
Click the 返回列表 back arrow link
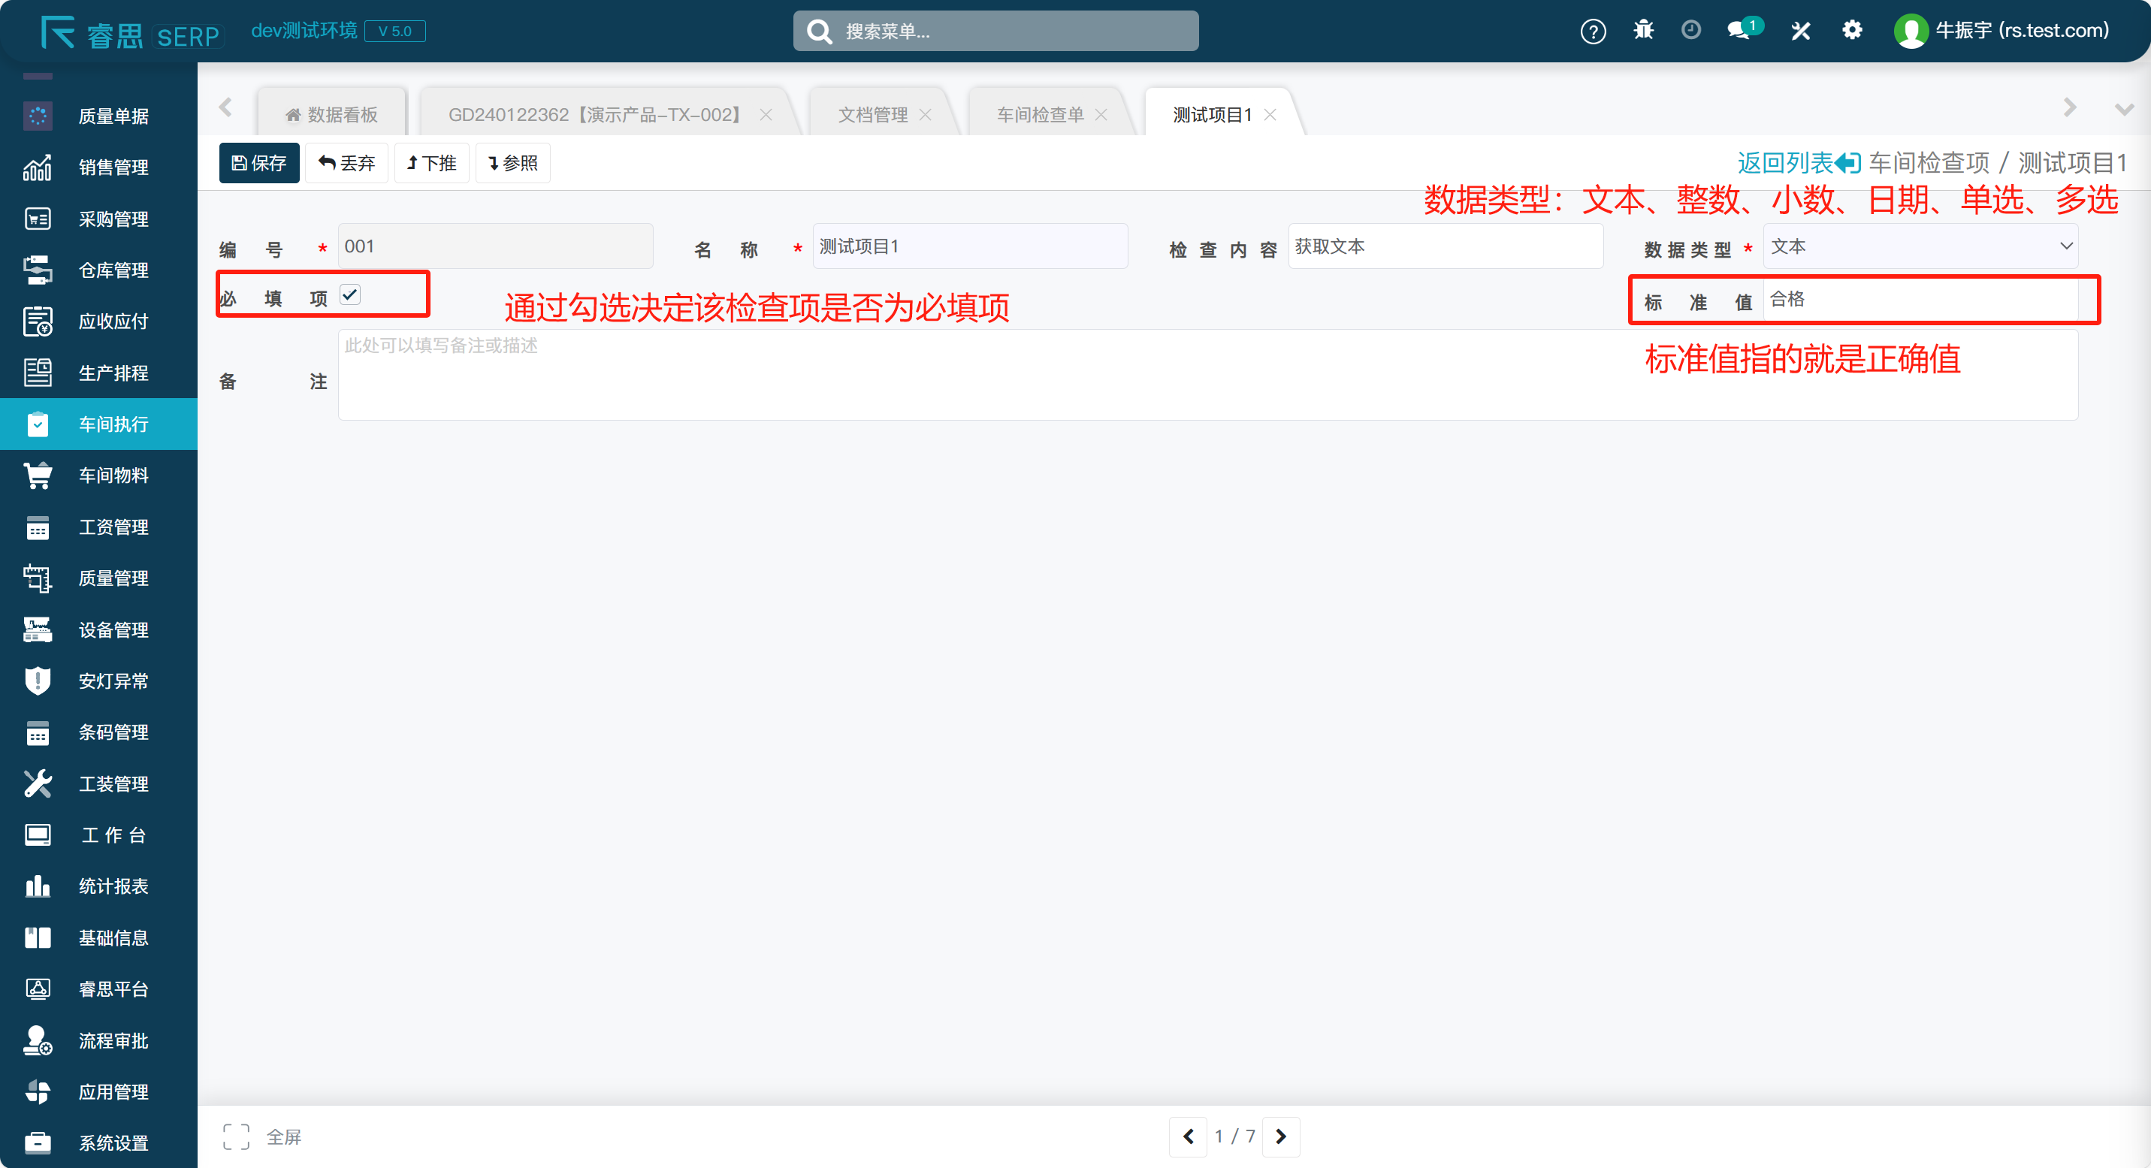point(1798,163)
